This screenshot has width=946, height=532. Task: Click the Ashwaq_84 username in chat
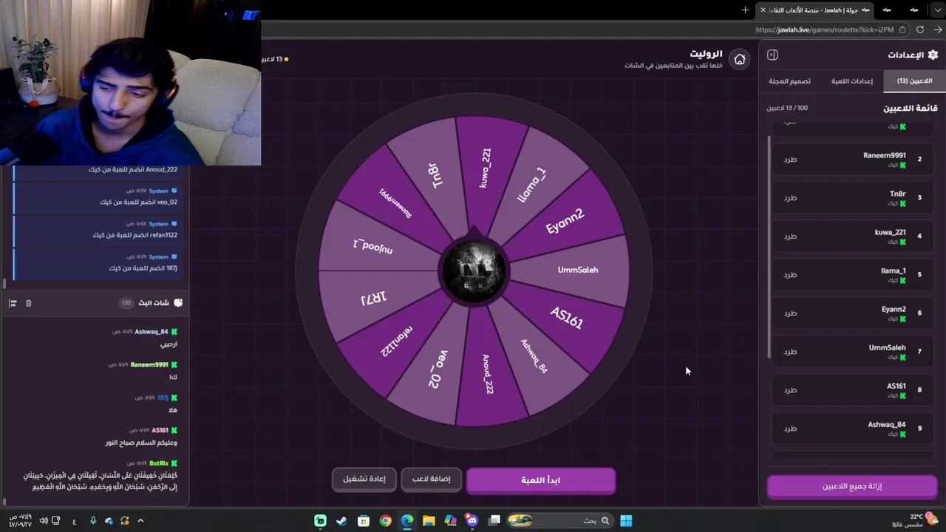(x=152, y=332)
